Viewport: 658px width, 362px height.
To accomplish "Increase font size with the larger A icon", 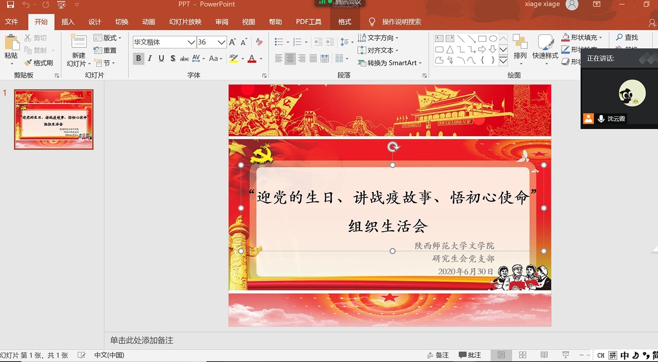I will [x=233, y=42].
